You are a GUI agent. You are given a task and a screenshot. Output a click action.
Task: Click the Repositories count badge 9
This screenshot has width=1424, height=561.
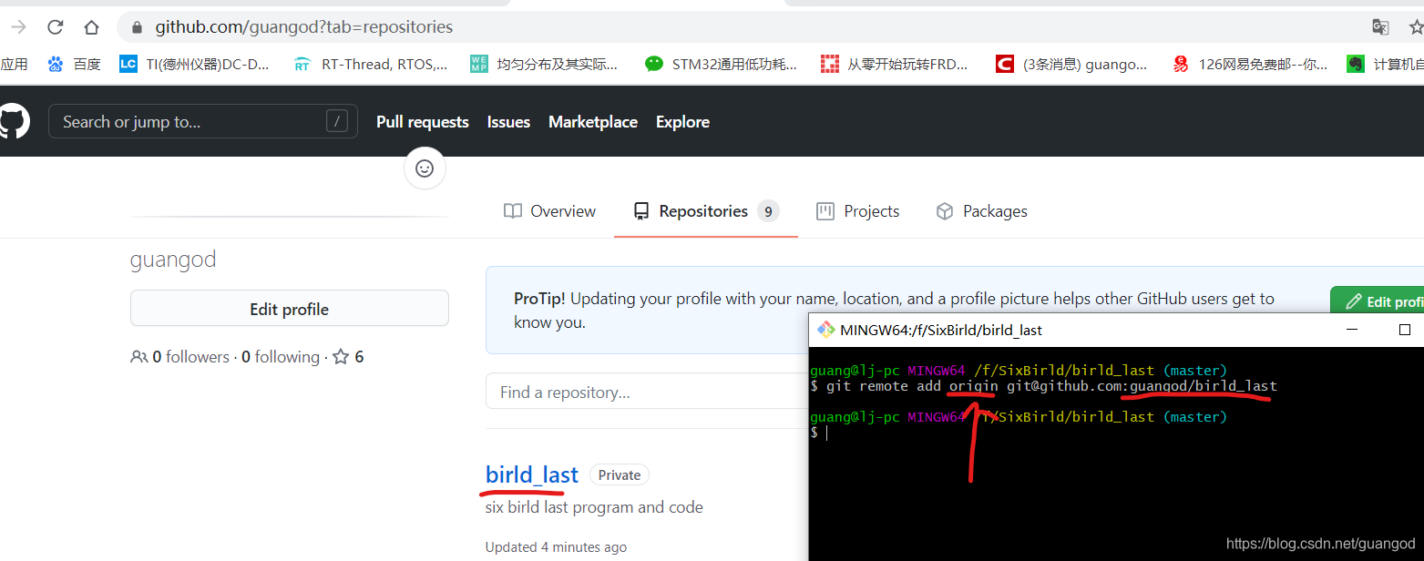click(767, 211)
